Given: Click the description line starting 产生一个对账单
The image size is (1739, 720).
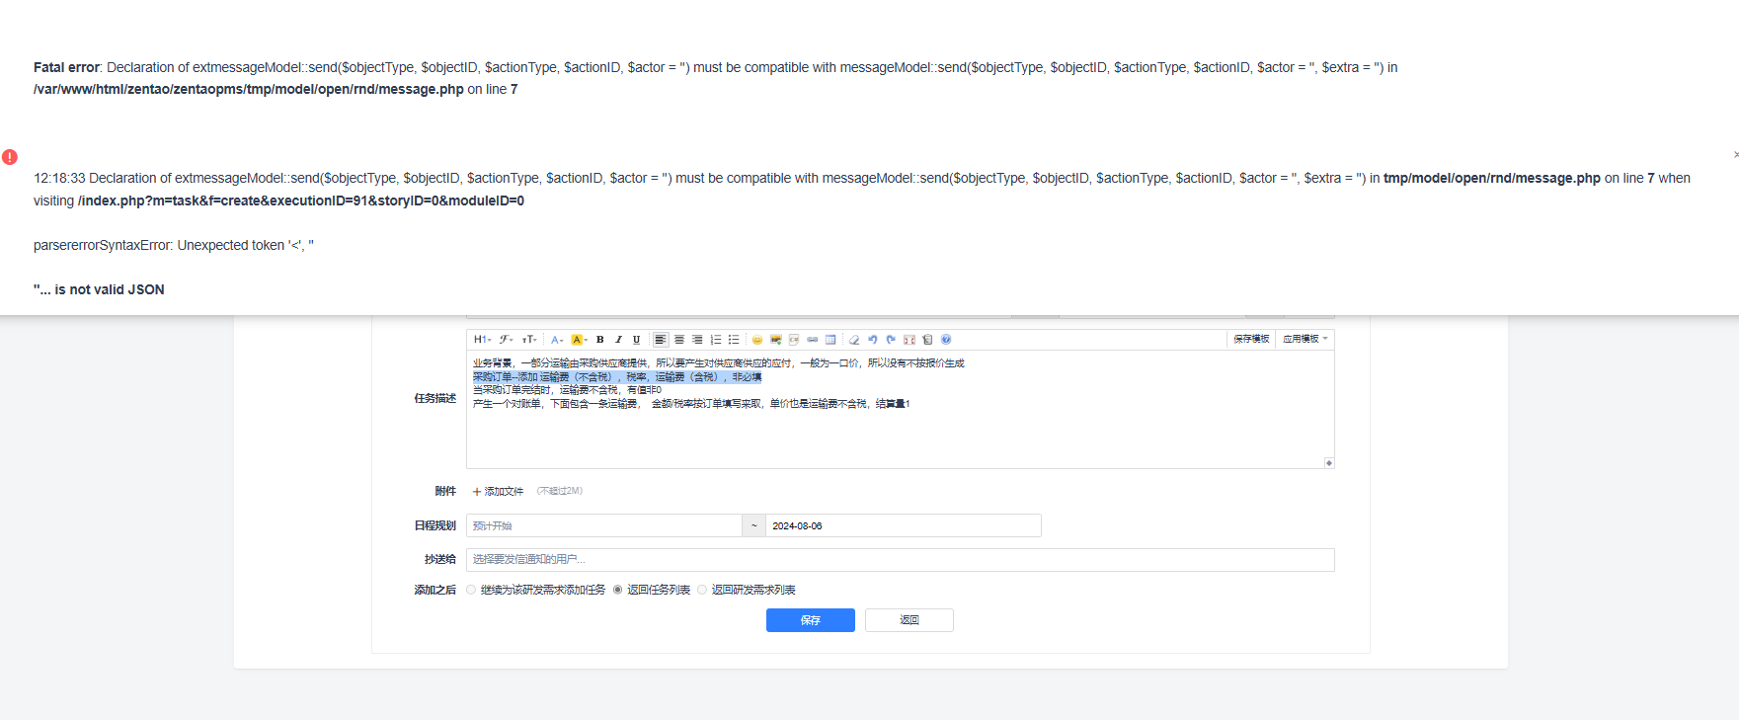Looking at the screenshot, I should pyautogui.click(x=691, y=404).
